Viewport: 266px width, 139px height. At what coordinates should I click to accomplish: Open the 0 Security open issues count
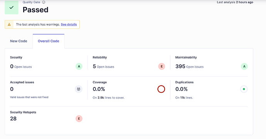pos(21,67)
